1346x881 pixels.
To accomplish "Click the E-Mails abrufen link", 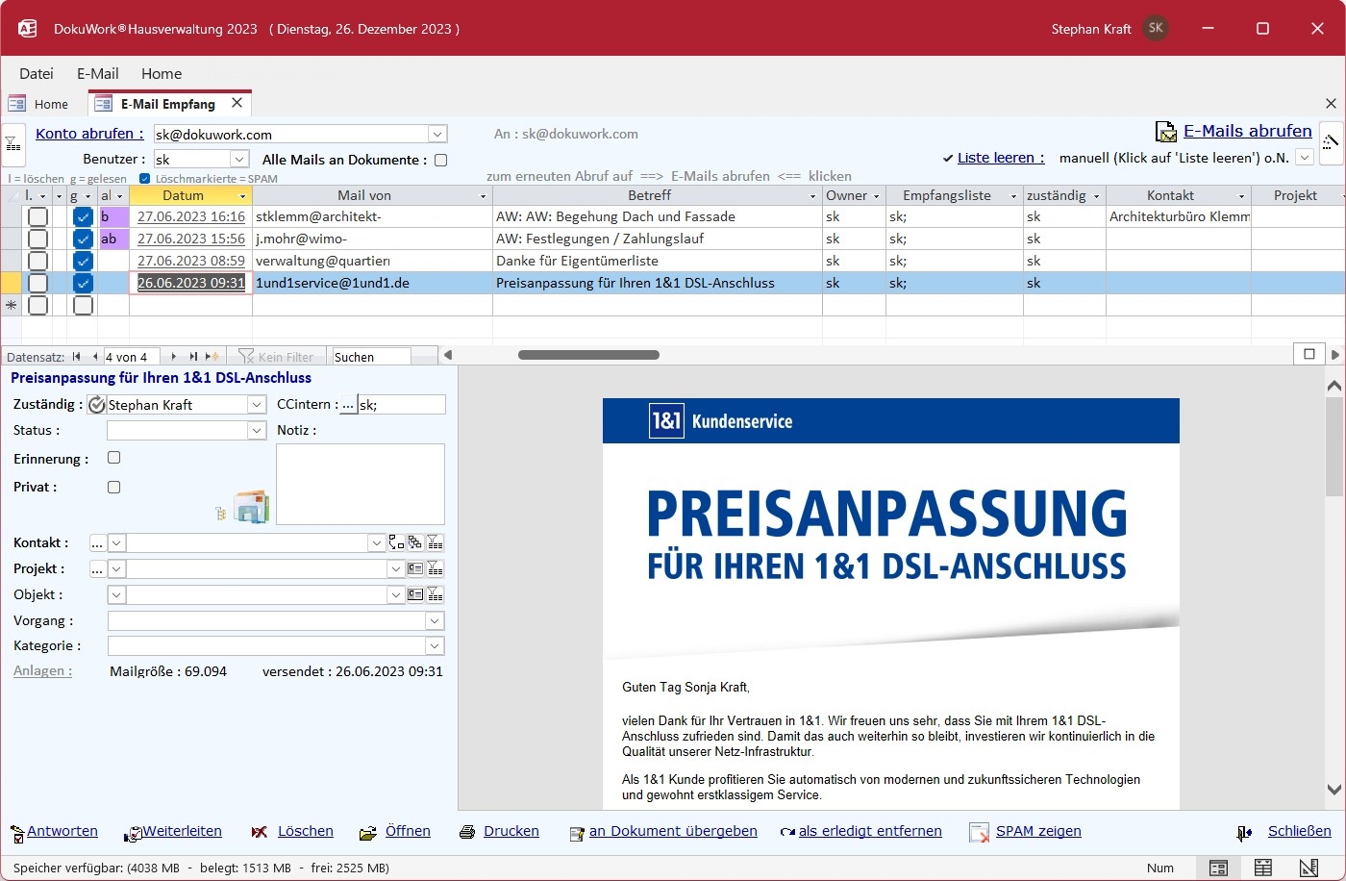I will pos(1248,131).
